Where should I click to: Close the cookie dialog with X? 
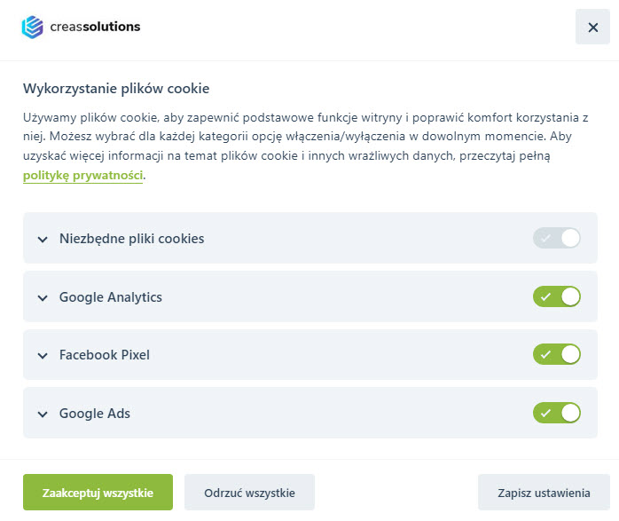tap(592, 27)
